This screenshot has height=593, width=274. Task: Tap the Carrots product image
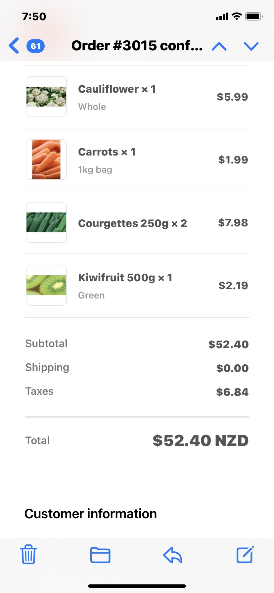coord(46,160)
